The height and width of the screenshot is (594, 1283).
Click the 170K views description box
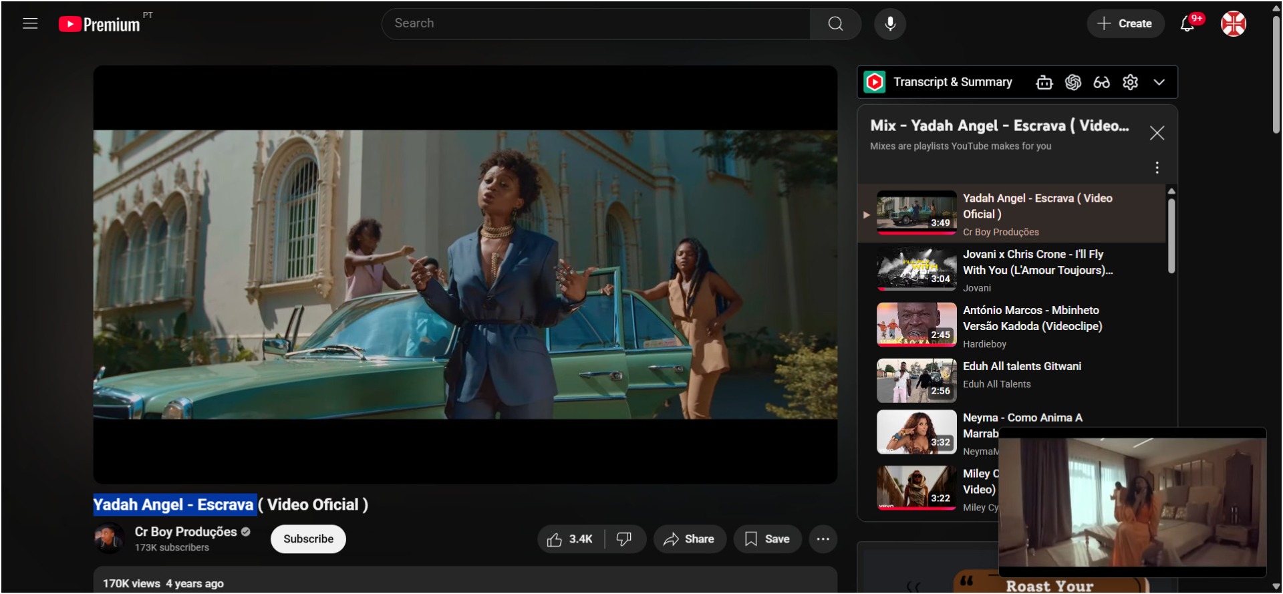point(465,580)
